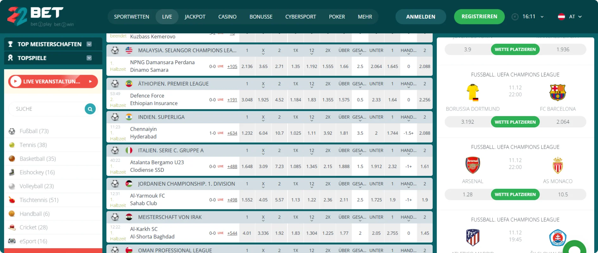This screenshot has width=598, height=253.
Task: Open the Tischtennis (51) sport category
Action: tap(39, 200)
